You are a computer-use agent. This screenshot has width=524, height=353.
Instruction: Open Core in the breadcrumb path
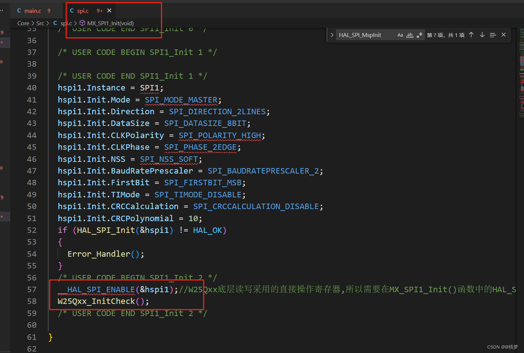(x=23, y=23)
